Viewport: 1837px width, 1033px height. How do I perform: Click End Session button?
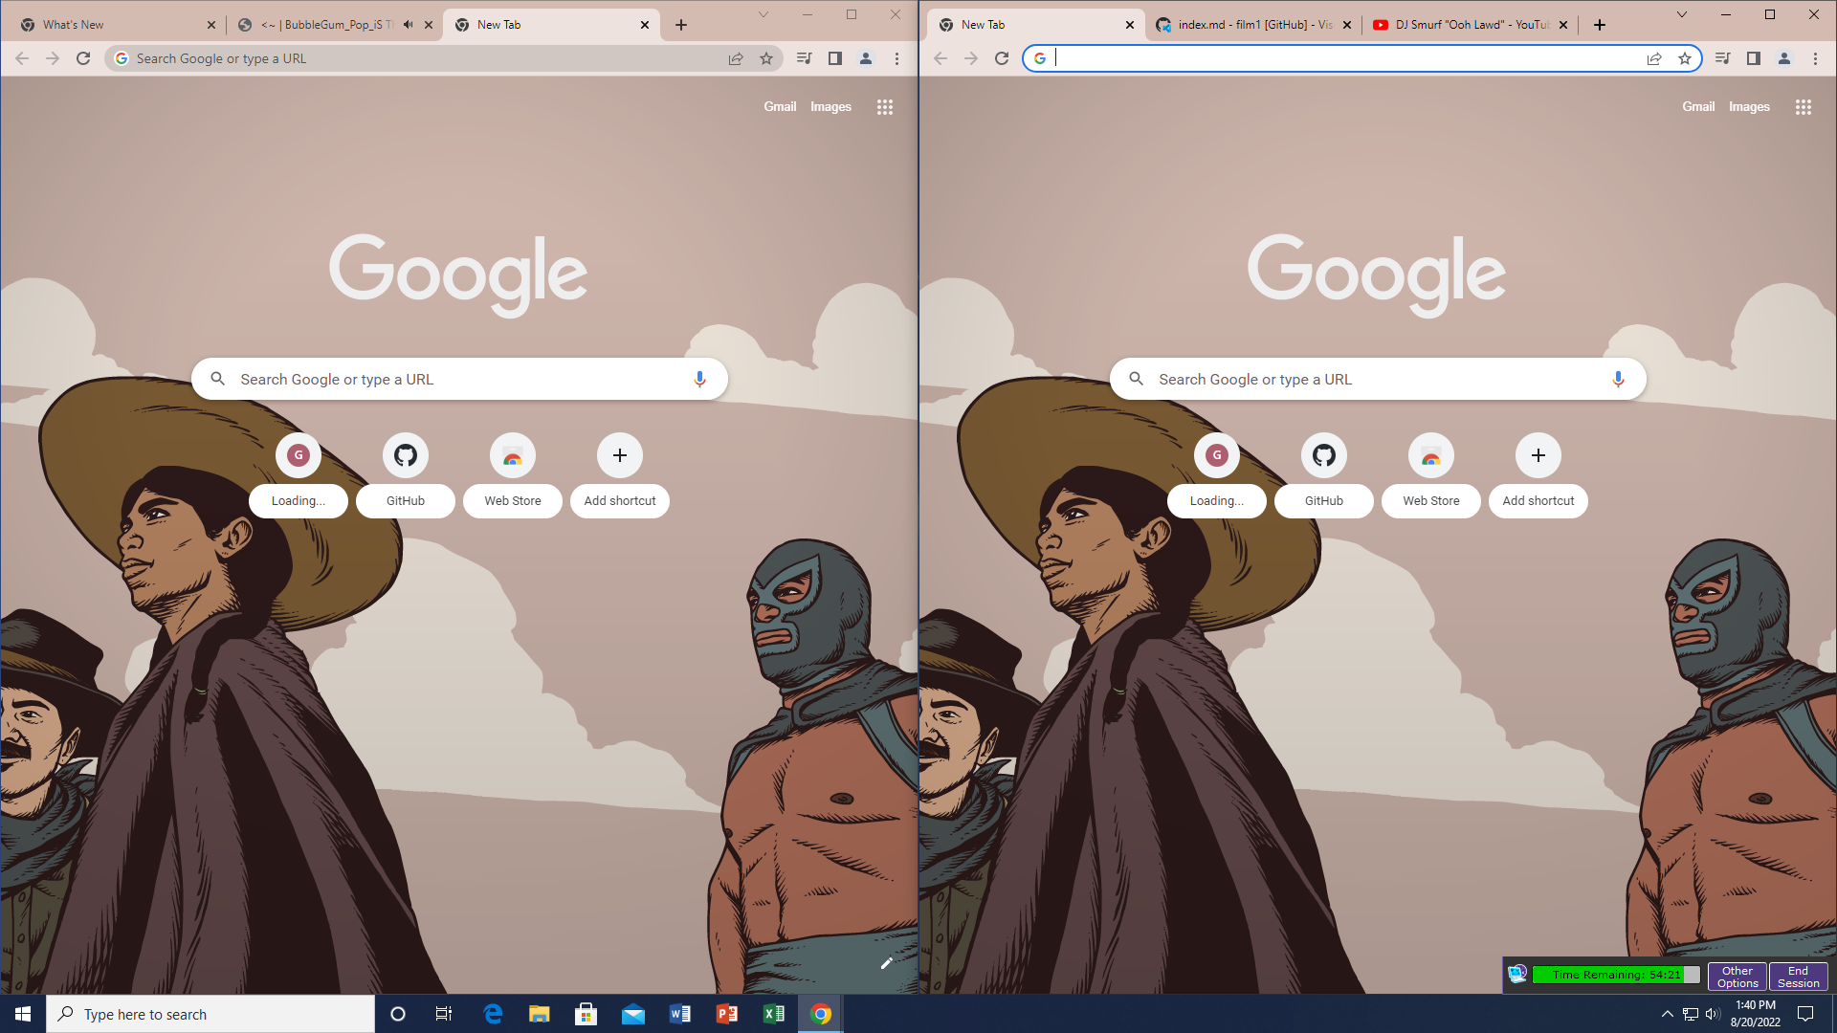(x=1798, y=976)
